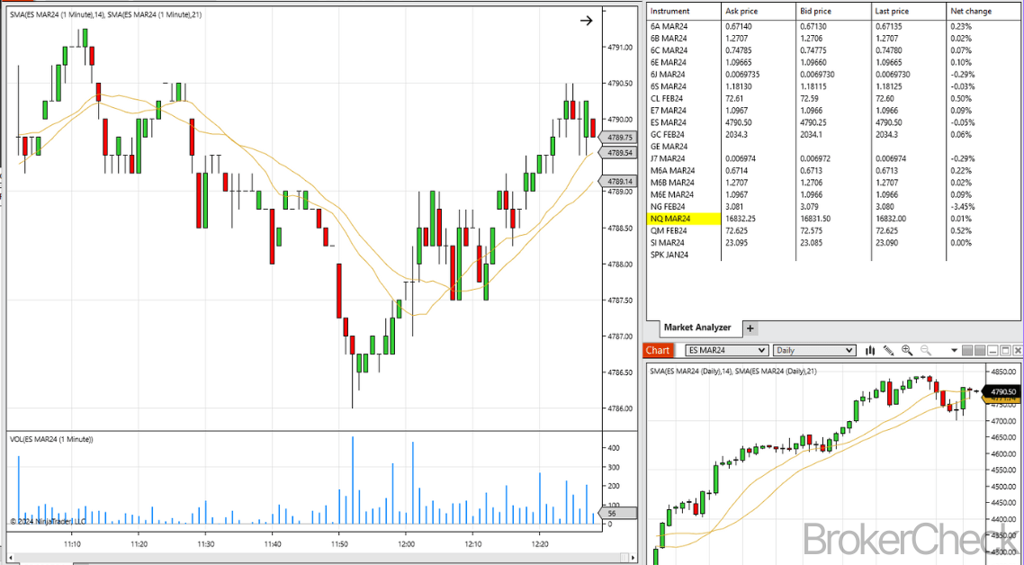
Task: Click the 4789.14 SMA price marker
Action: pos(618,182)
